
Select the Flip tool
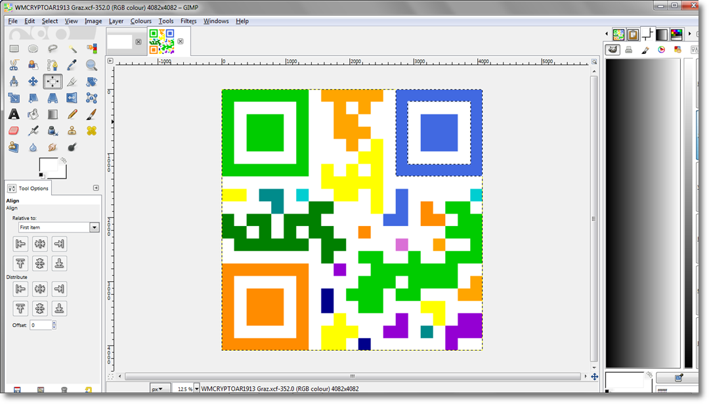click(x=72, y=98)
